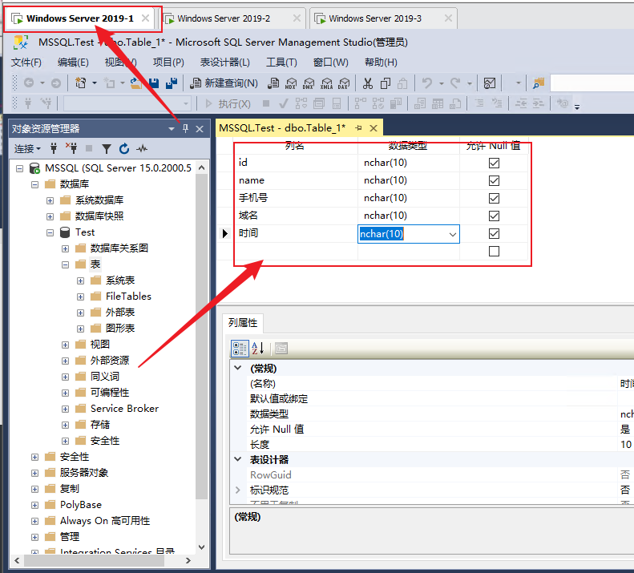Viewport: 634px width, 573px height.
Task: Pin the Object Explorer panel
Action: 186,128
